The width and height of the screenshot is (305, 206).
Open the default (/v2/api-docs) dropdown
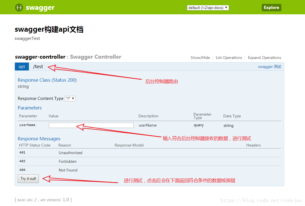click(208, 8)
